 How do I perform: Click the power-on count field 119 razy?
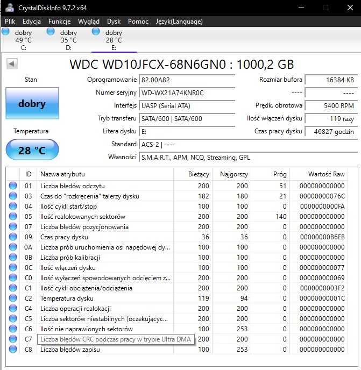pos(331,118)
